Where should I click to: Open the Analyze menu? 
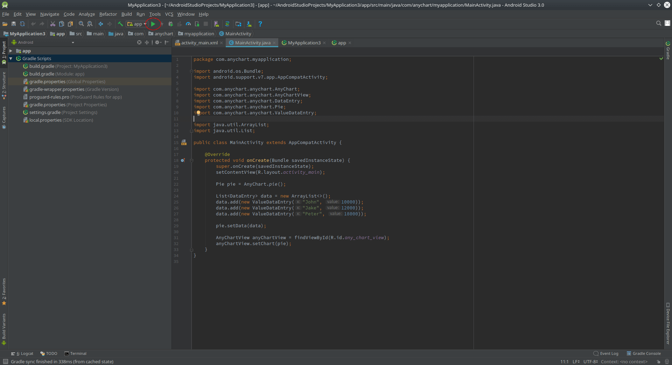tap(87, 14)
